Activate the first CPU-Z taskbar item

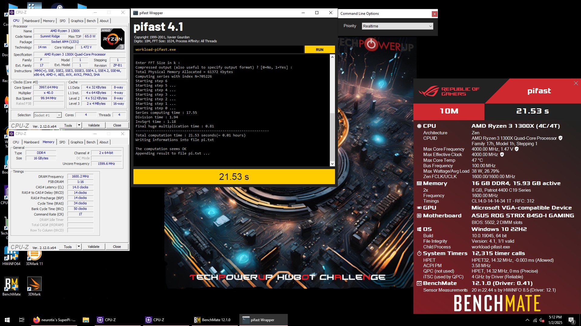tap(118, 320)
